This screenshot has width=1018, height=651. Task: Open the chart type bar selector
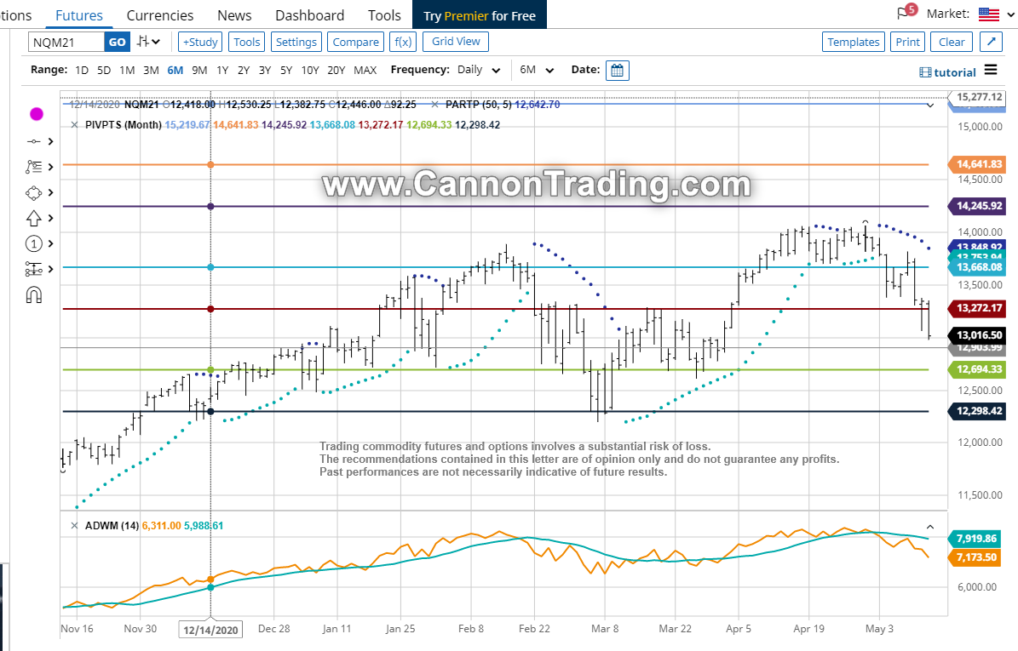coord(148,42)
